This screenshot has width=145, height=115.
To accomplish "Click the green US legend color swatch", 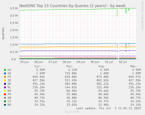I will click(5, 70).
